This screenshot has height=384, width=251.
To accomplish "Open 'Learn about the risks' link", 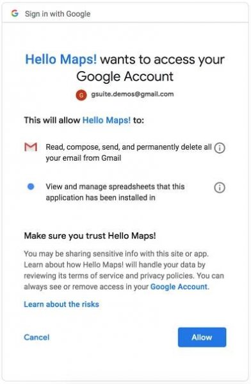I will pyautogui.click(x=61, y=304).
